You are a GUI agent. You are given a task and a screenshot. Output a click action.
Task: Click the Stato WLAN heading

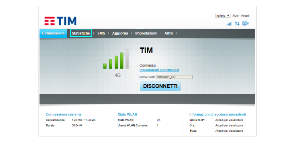tap(127, 115)
